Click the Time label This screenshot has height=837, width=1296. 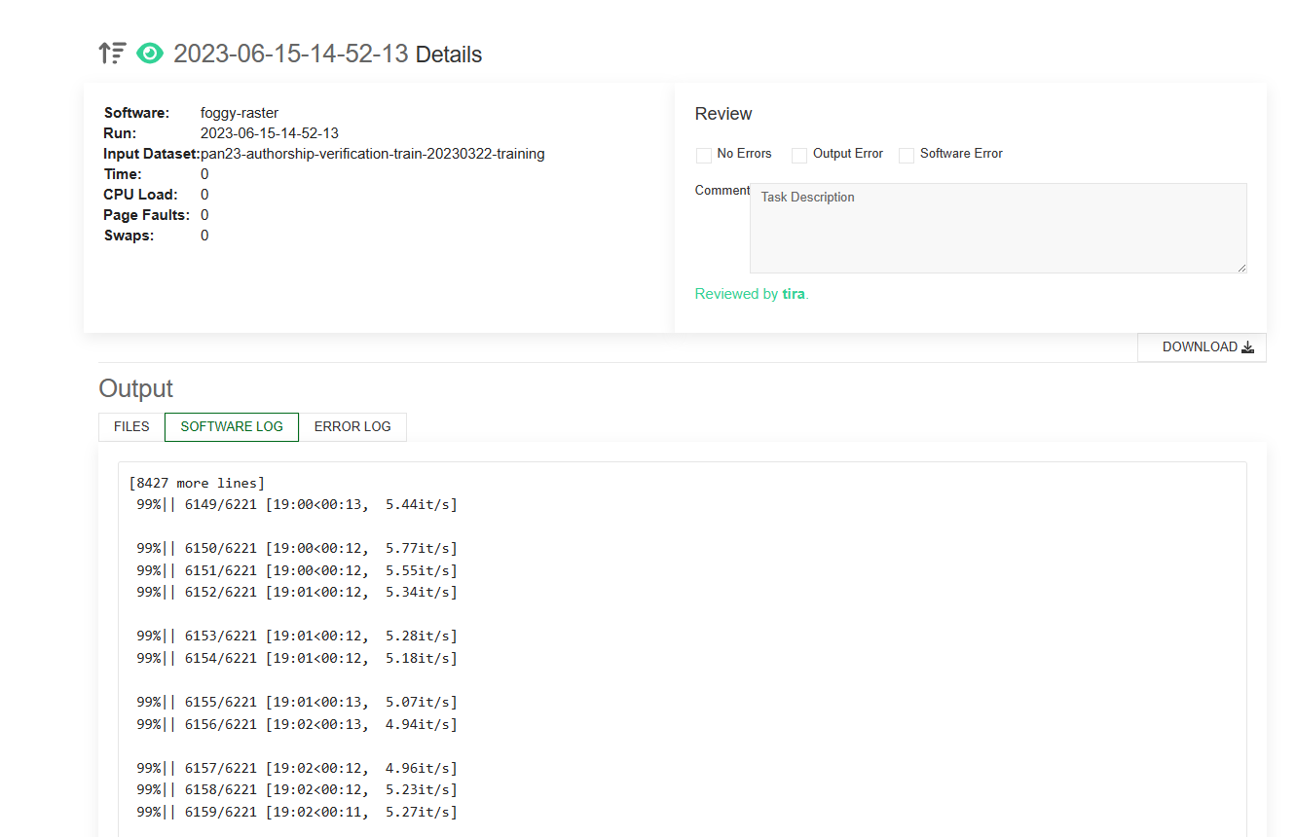[x=123, y=174]
